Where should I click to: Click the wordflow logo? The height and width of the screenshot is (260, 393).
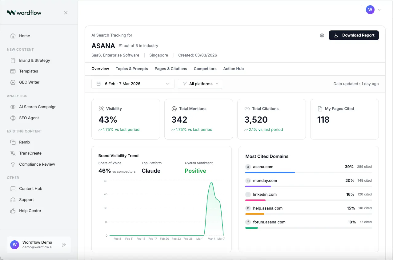24,13
